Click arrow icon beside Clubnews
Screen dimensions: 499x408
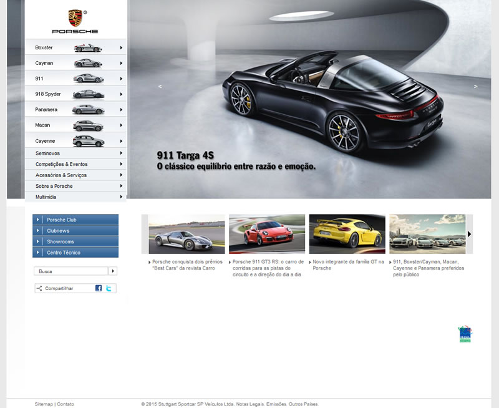click(x=37, y=230)
